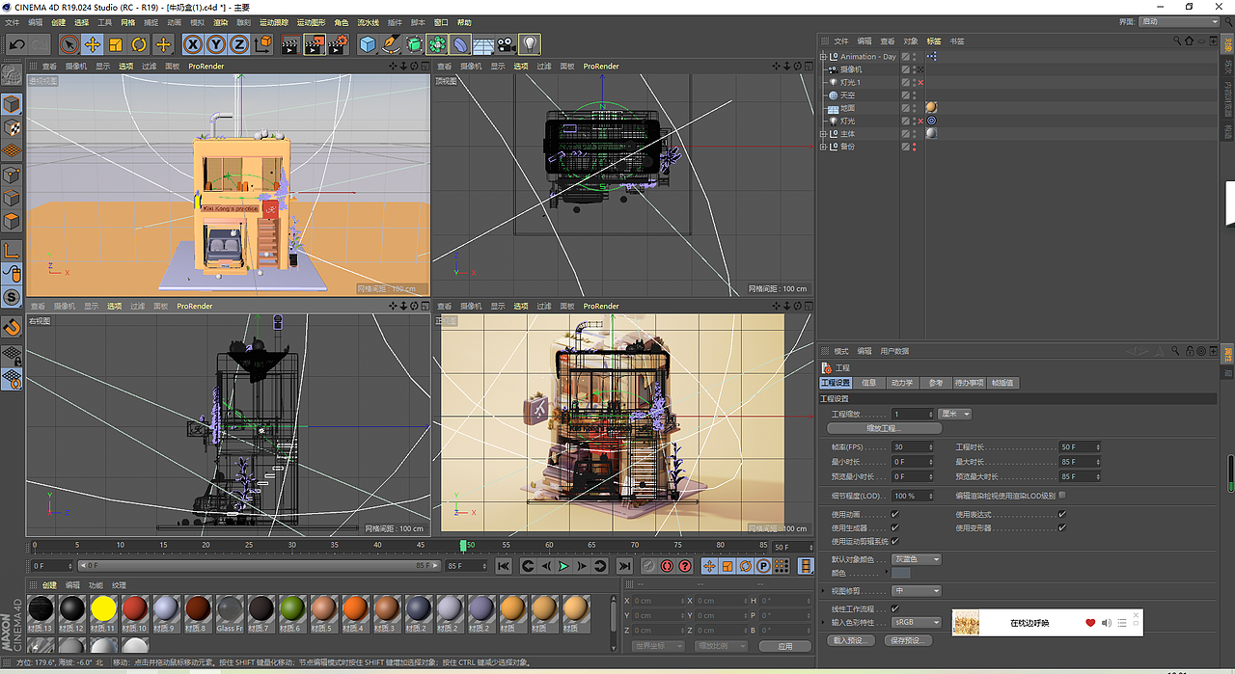Click the 缩放工程... button
This screenshot has width=1235, height=674.
click(x=883, y=428)
